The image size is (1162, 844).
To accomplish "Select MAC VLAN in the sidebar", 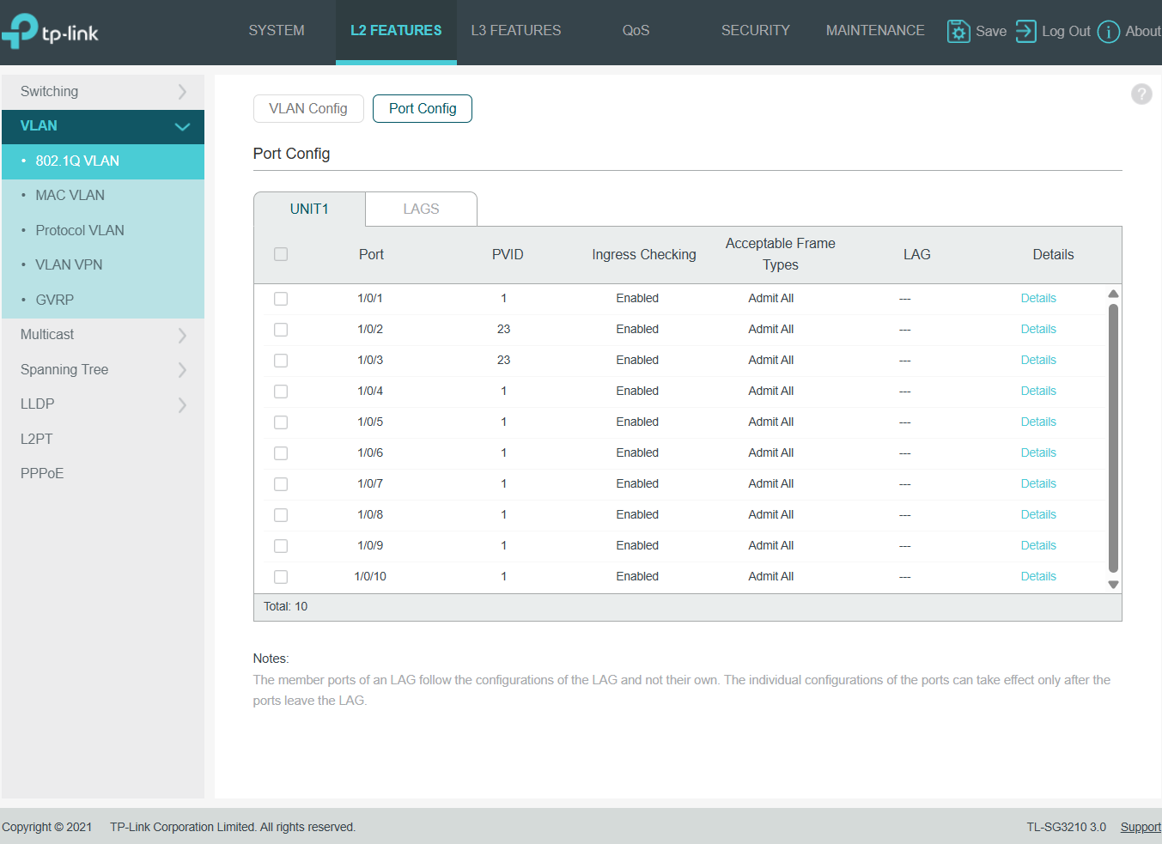I will [x=70, y=196].
